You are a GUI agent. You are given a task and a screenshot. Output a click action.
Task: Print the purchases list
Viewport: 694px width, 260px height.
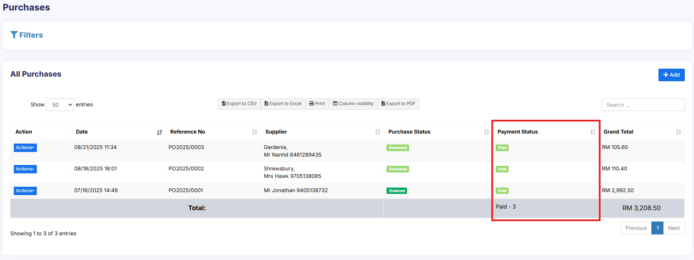pos(317,104)
